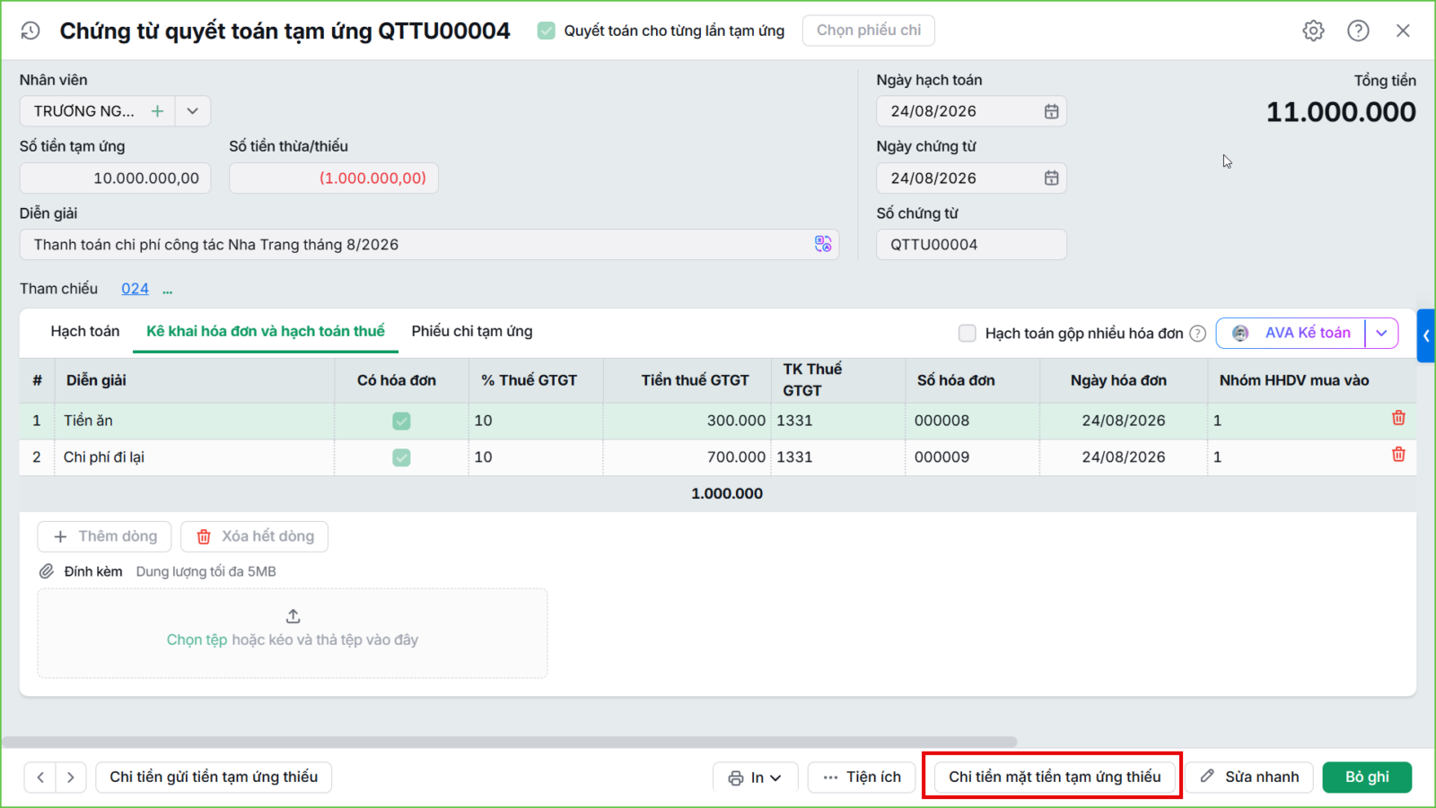
Task: Select invoice number cell 000009
Action: pos(972,457)
